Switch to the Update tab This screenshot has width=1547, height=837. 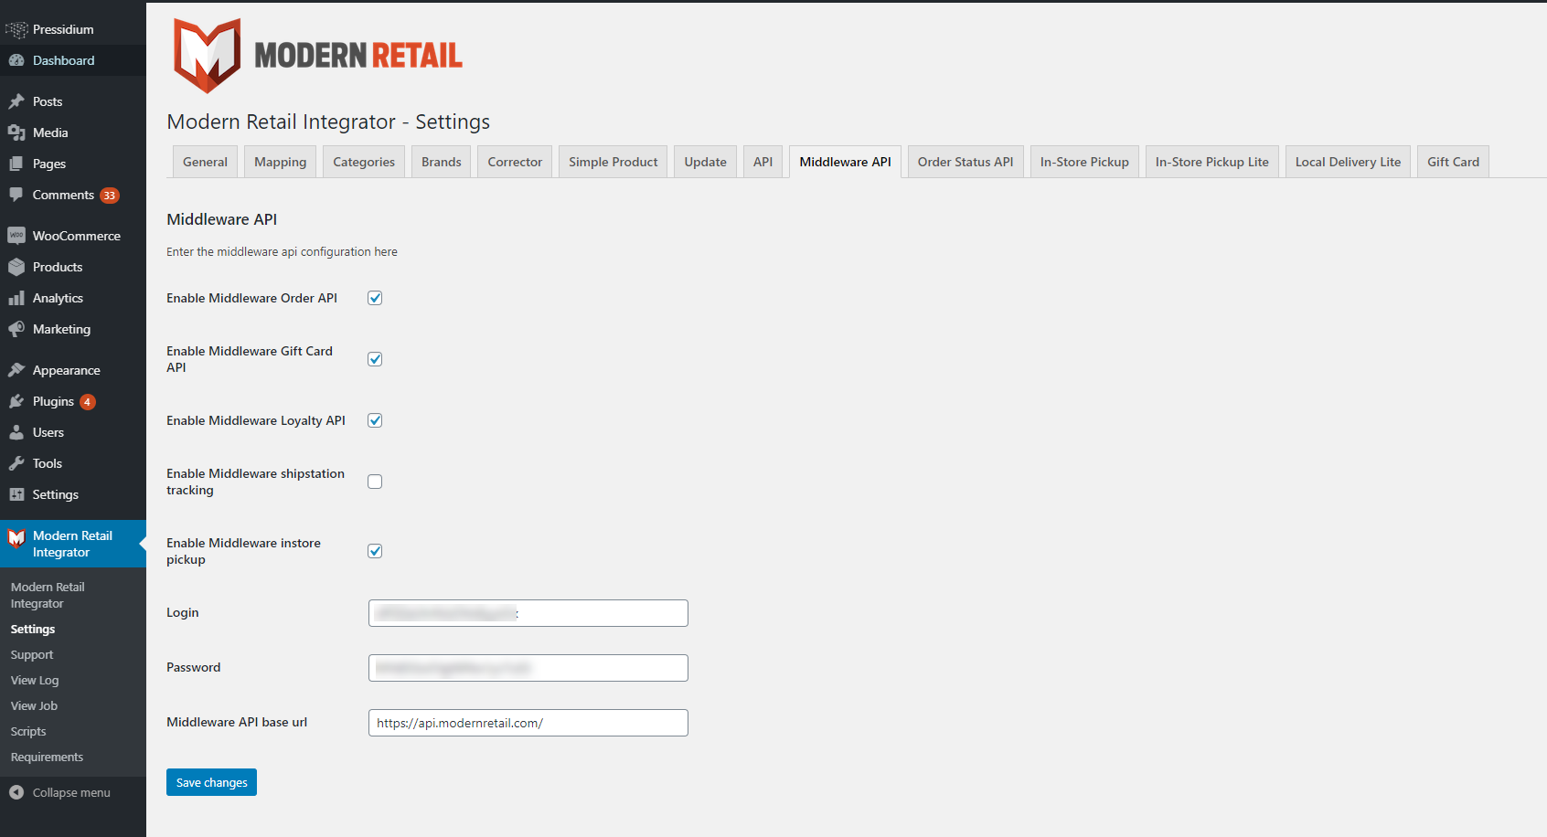click(706, 162)
